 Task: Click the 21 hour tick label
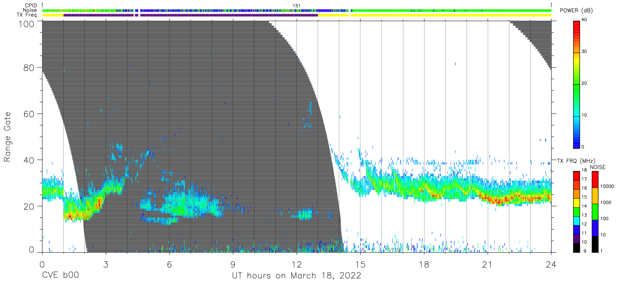coord(487,264)
